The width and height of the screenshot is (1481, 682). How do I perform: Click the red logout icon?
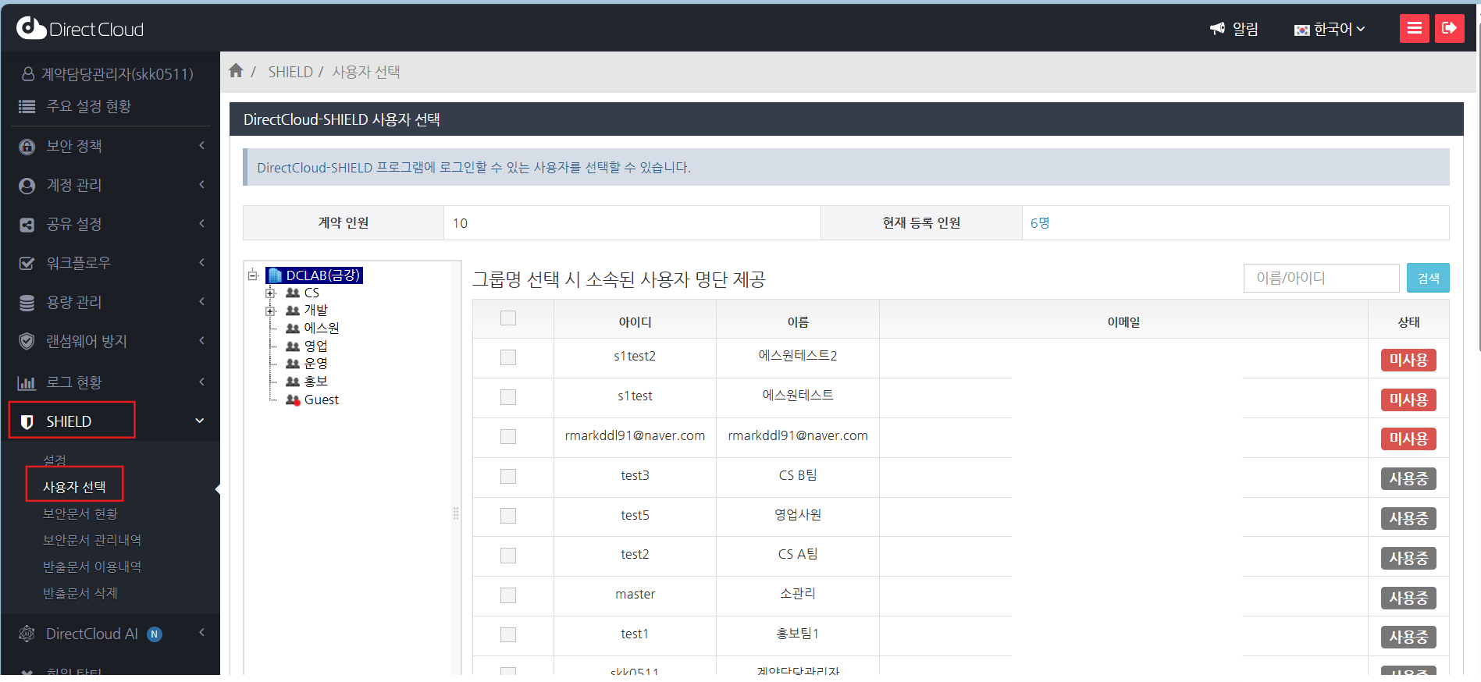pos(1449,29)
